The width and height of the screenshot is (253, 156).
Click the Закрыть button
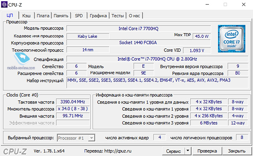click(236, 151)
